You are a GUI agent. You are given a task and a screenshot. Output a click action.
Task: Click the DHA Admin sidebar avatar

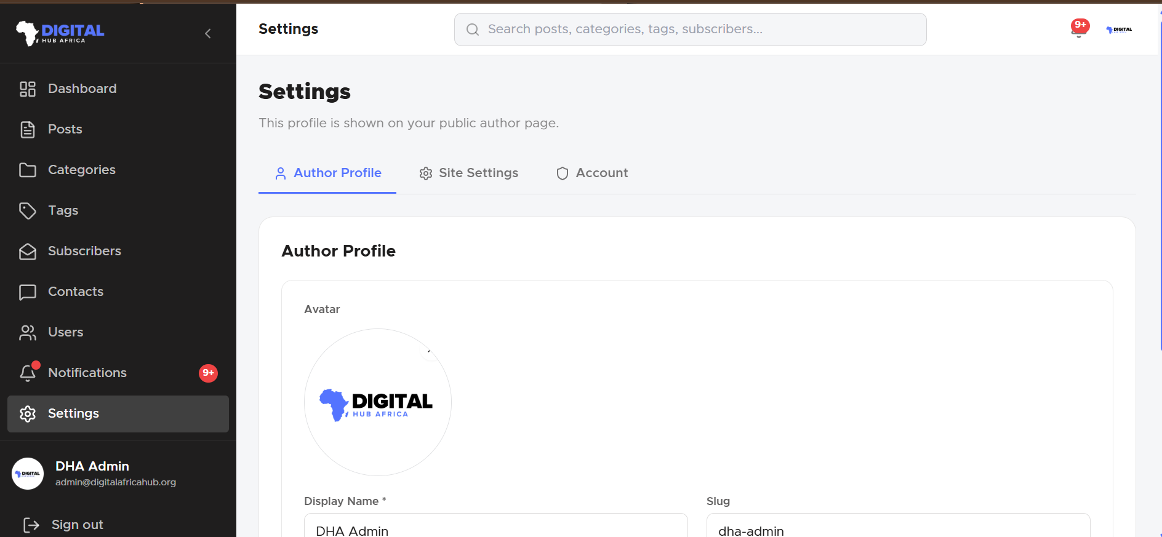[28, 474]
